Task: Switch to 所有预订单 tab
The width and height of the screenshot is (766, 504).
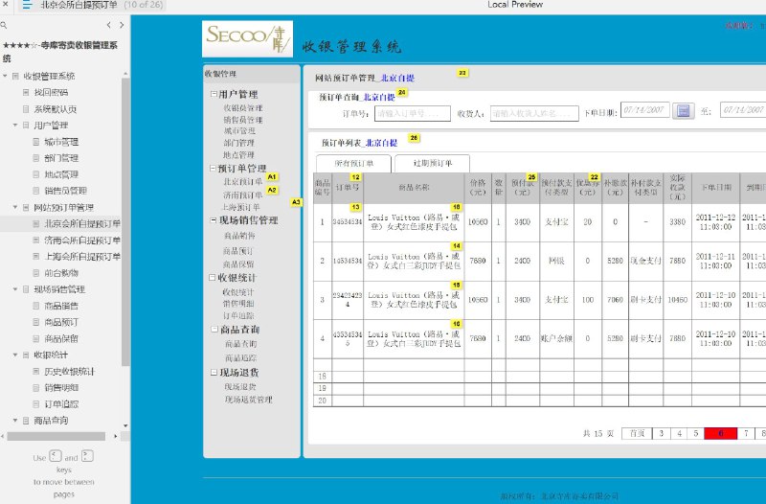Action: click(353, 163)
